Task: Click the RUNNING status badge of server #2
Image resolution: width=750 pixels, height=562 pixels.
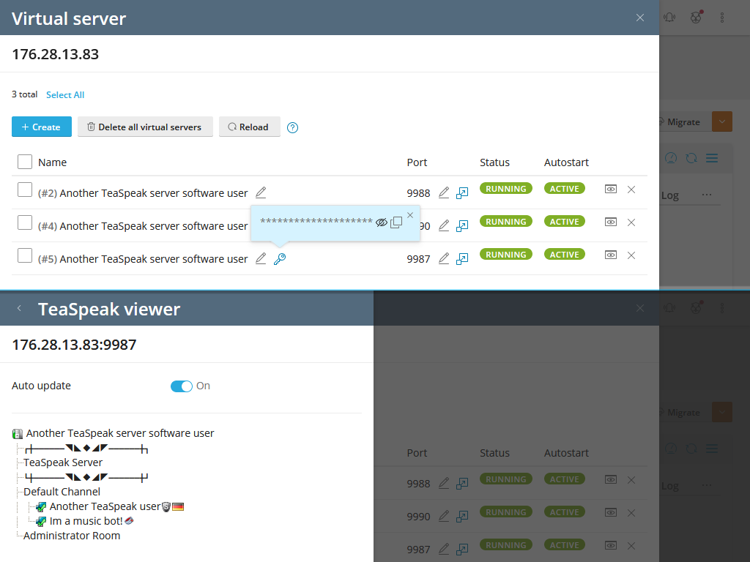Action: [505, 188]
